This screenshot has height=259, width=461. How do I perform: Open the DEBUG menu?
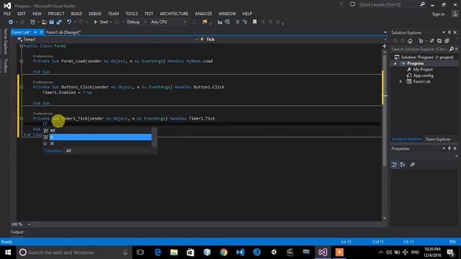pyautogui.click(x=94, y=14)
